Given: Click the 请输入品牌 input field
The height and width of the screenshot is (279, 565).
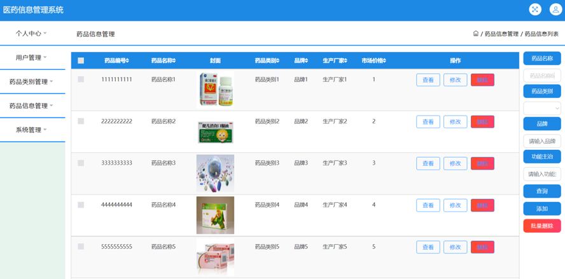Looking at the screenshot, I should [x=542, y=141].
